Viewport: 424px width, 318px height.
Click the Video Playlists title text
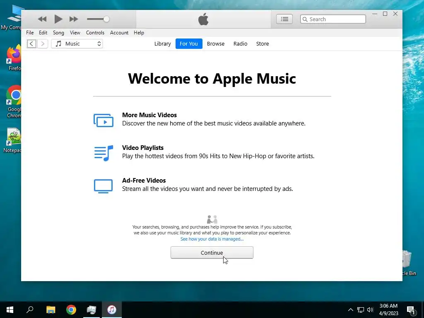(x=143, y=148)
